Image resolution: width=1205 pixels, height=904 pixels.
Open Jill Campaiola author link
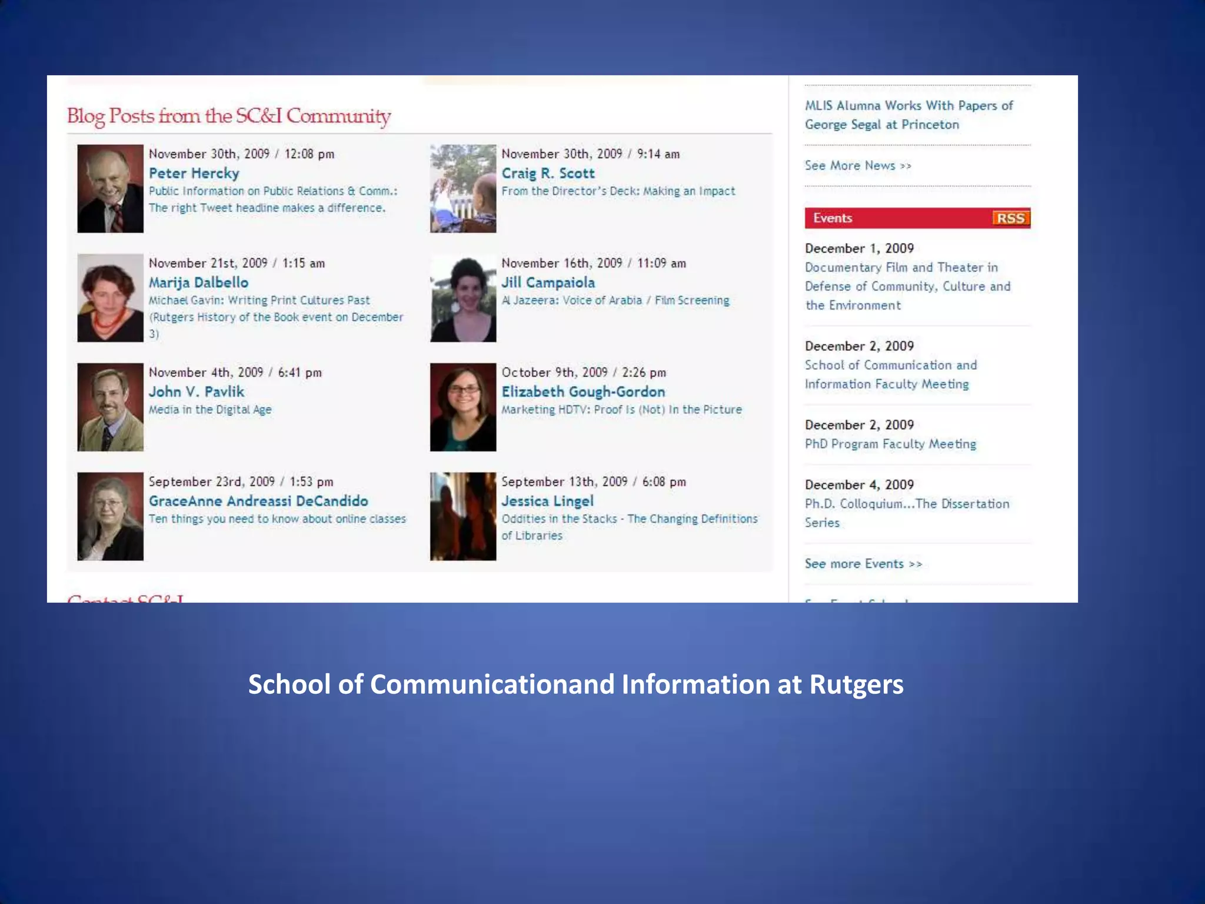[548, 283]
